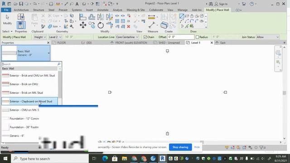Image resolution: width=290 pixels, height=163 pixels.
Task: Close the Properties palette
Action: (48, 43)
